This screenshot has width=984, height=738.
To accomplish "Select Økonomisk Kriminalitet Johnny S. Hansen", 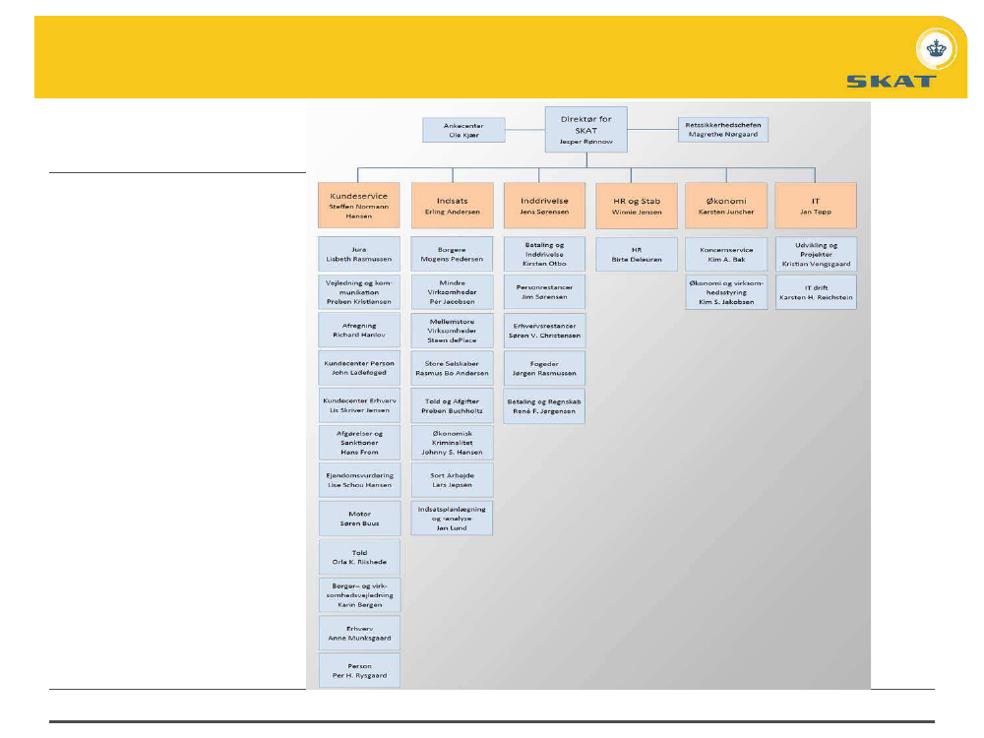I will (x=453, y=443).
